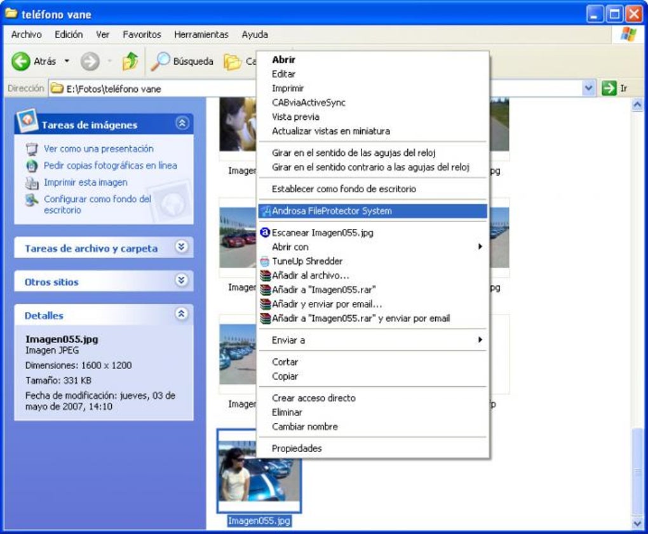This screenshot has width=648, height=534.
Task: Choose Editar in the context menu
Action: (x=372, y=74)
